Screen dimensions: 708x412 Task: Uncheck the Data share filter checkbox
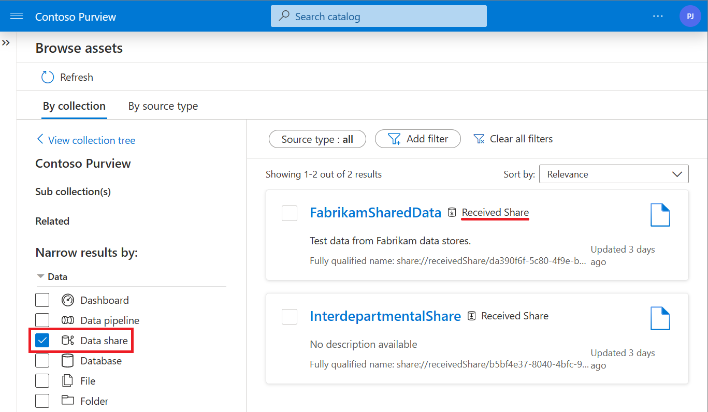pos(42,340)
